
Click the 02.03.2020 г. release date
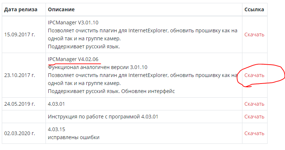tap(19, 133)
